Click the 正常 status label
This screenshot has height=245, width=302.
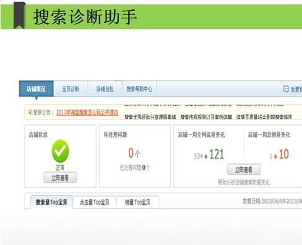pyautogui.click(x=60, y=168)
